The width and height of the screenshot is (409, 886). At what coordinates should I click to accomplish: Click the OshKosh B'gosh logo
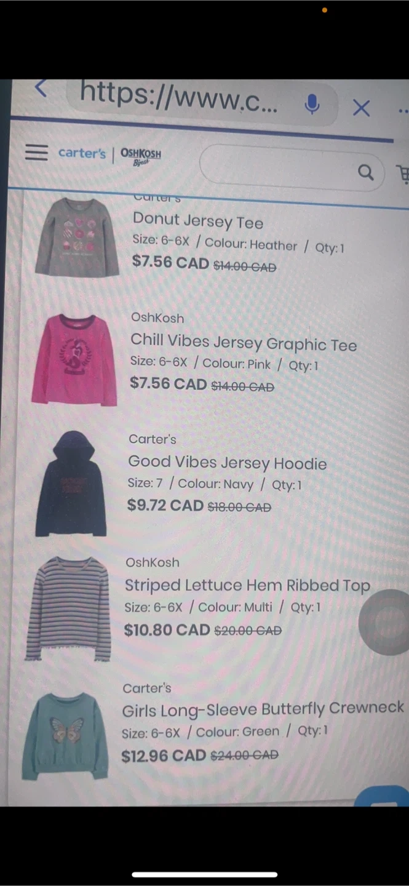coord(141,154)
